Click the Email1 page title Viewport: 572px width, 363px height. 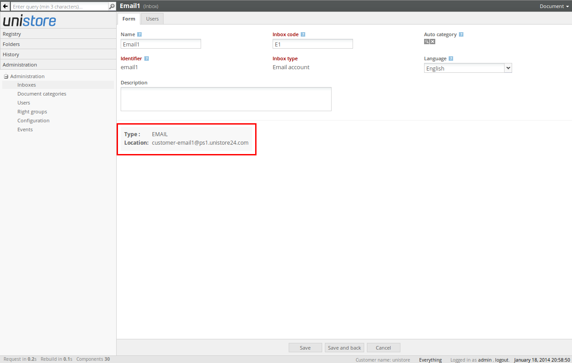(130, 6)
